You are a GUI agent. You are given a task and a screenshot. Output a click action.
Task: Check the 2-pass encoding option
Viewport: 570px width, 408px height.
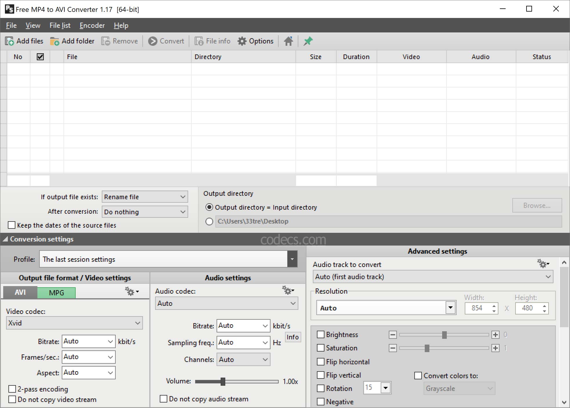12,389
